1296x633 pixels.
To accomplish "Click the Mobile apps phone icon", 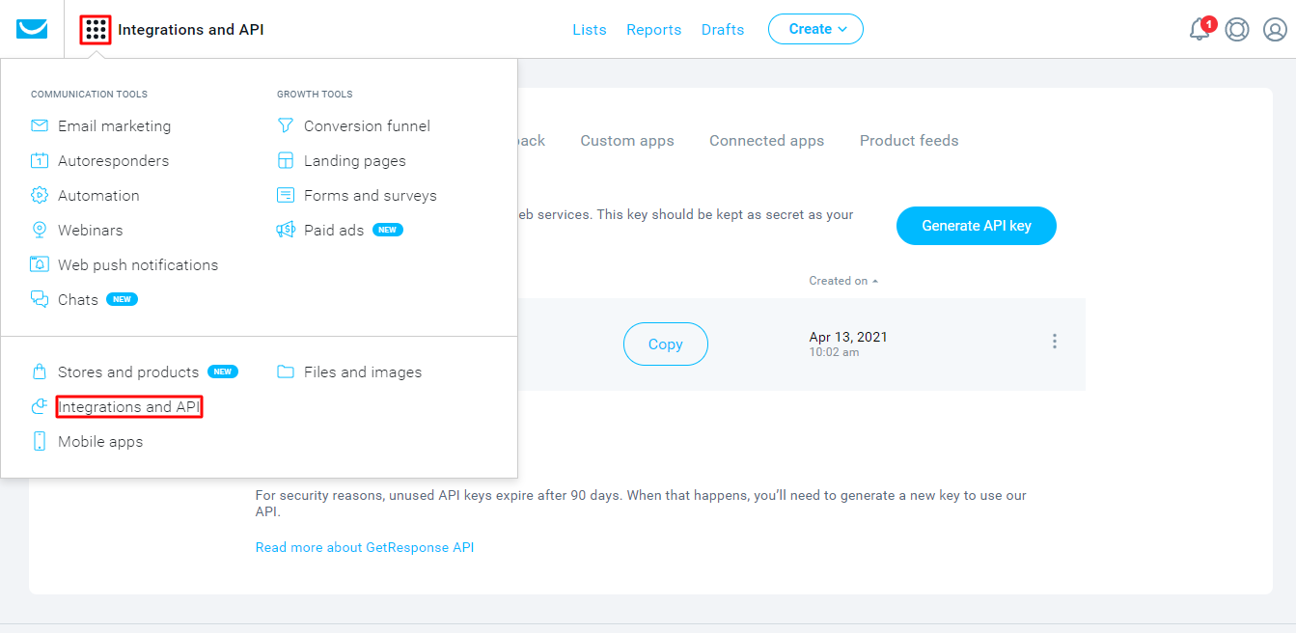I will pyautogui.click(x=40, y=442).
